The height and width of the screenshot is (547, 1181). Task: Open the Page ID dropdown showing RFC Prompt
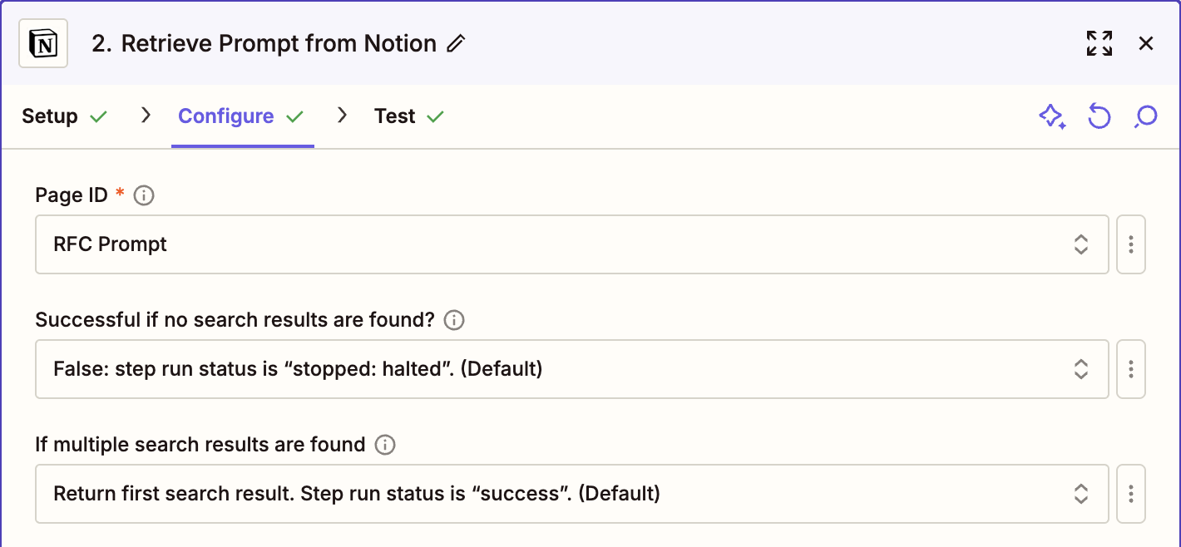(571, 244)
